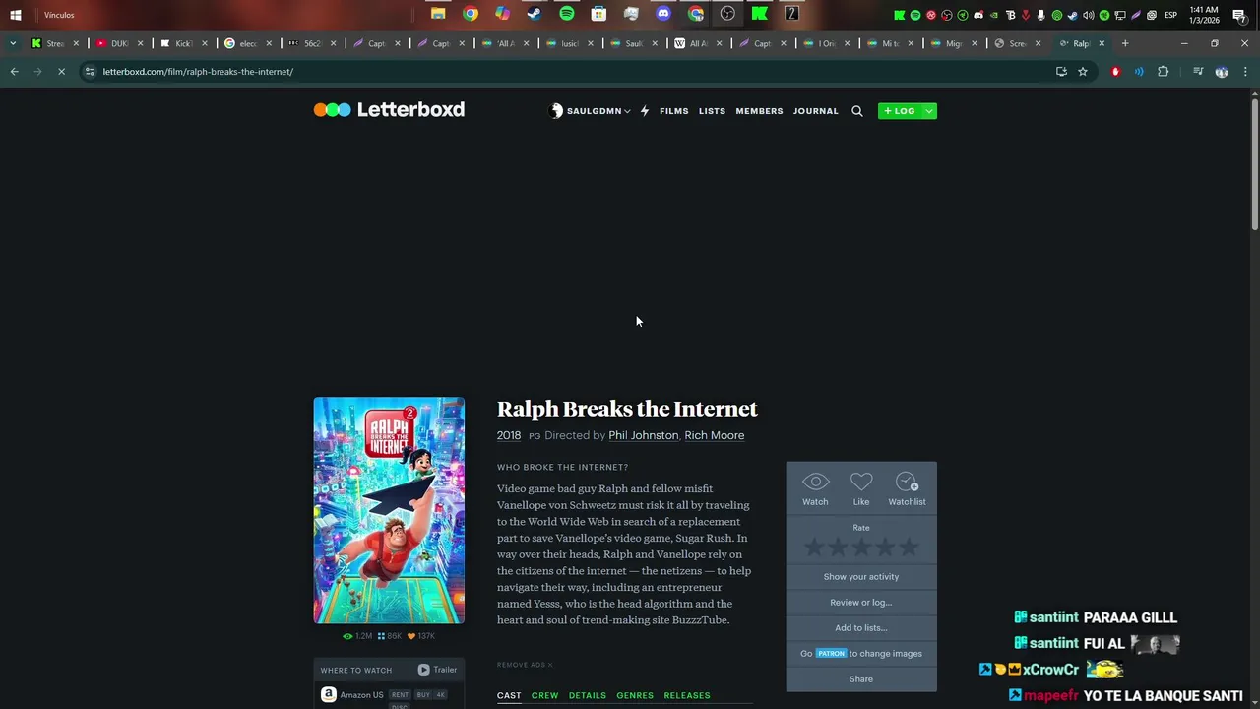Open the Chrome tab search chevron
This screenshot has width=1260, height=709.
tap(13, 43)
